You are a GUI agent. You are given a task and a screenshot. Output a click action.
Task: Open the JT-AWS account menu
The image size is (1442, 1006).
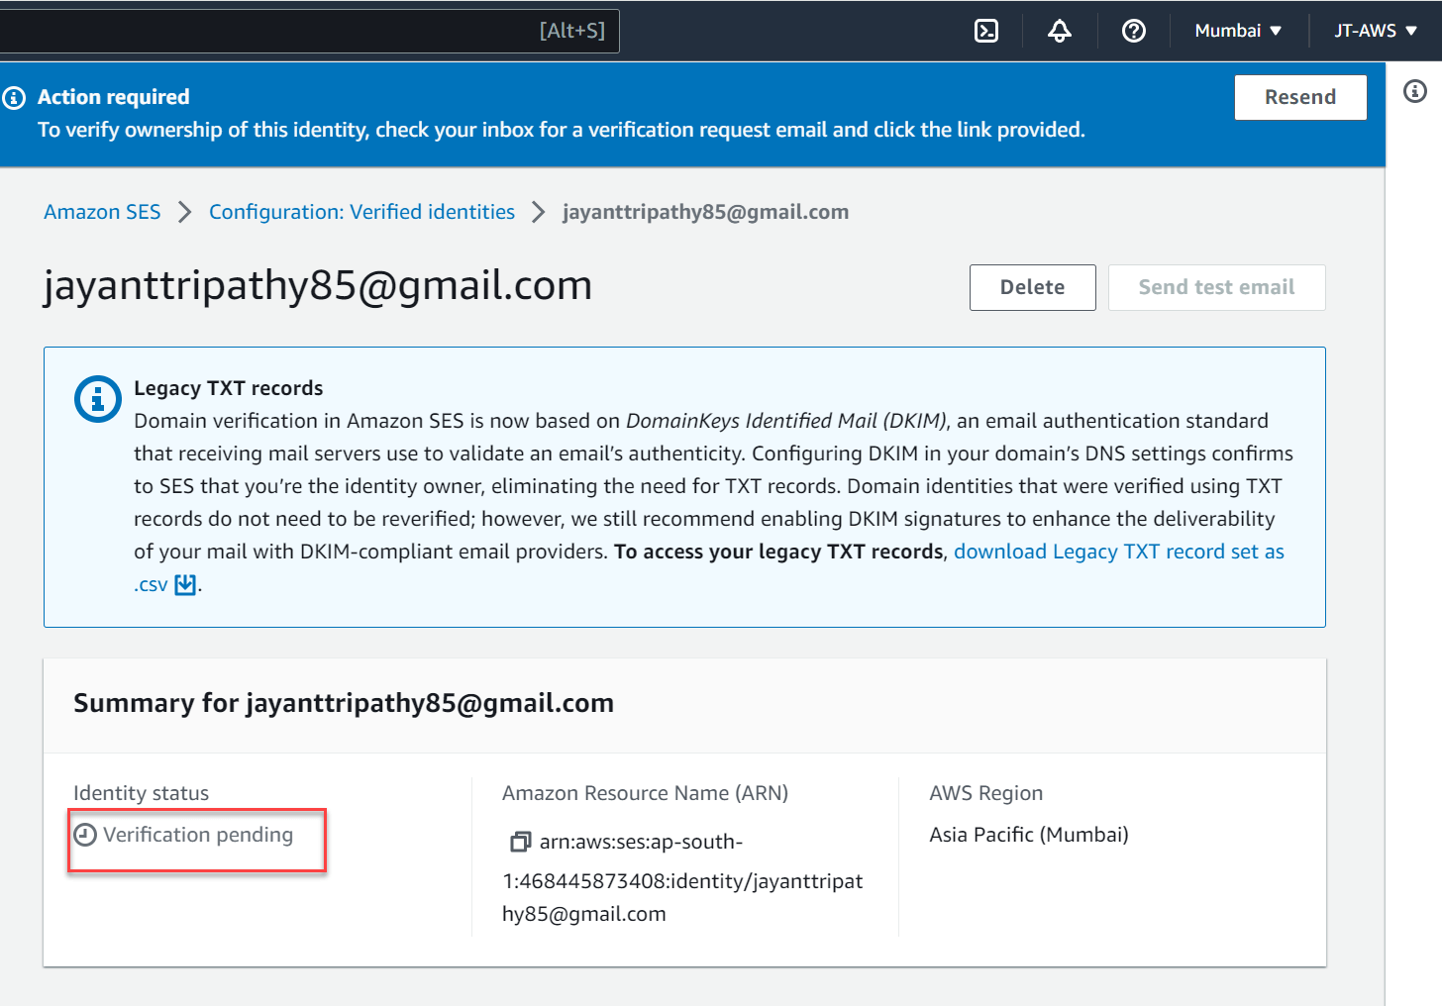[x=1376, y=31]
